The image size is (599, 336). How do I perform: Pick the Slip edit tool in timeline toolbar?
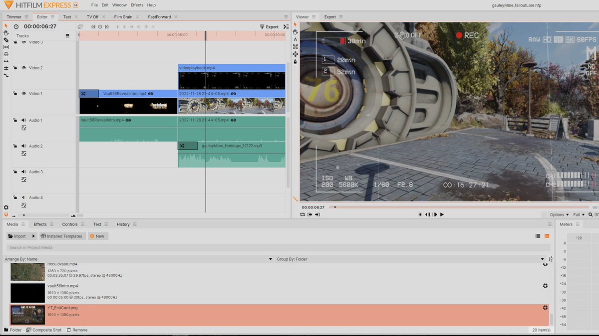pyautogui.click(x=6, y=47)
